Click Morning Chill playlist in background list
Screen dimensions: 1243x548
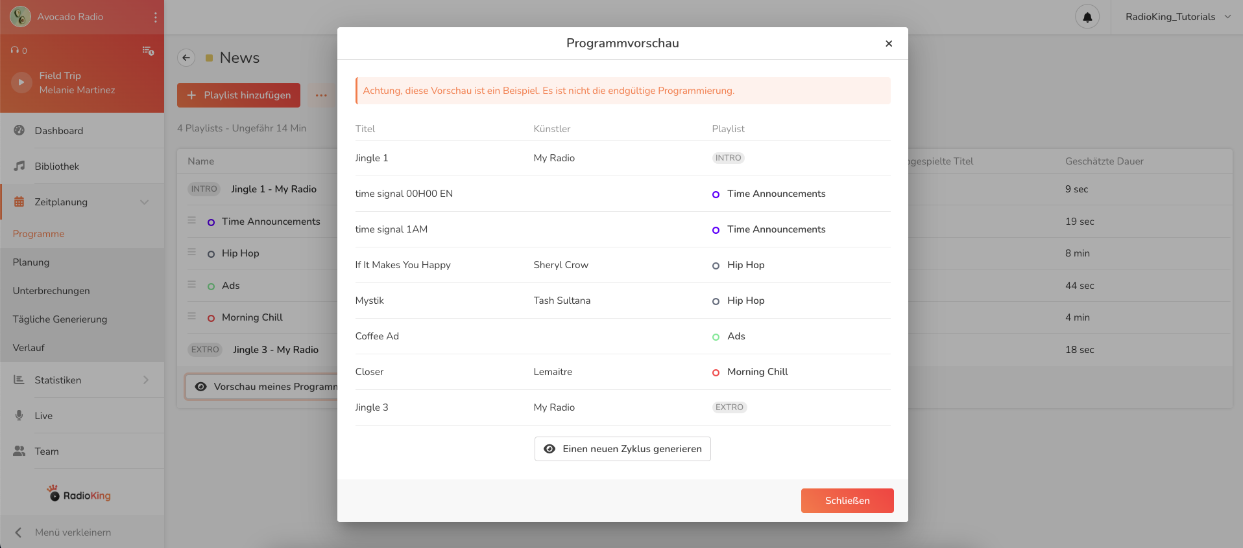[252, 317]
